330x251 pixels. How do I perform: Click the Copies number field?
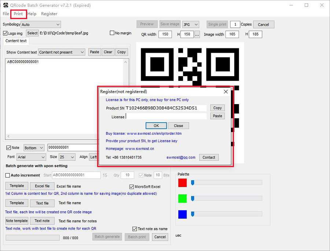click(235, 25)
